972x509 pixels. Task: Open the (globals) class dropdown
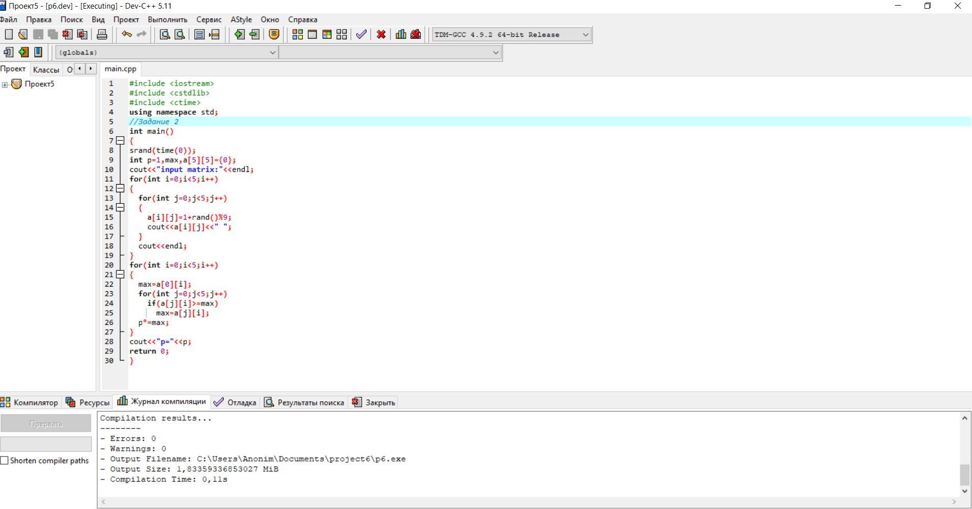(272, 52)
